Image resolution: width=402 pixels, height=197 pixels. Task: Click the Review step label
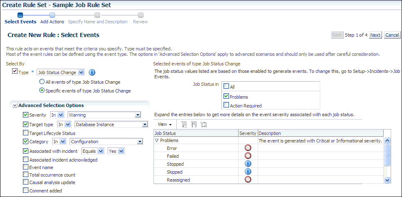(x=141, y=22)
